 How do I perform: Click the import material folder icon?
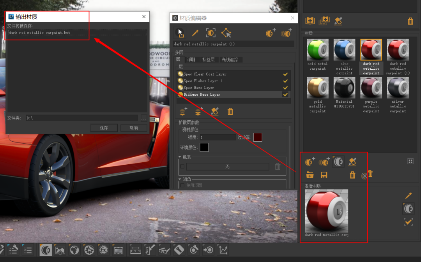pos(310,175)
